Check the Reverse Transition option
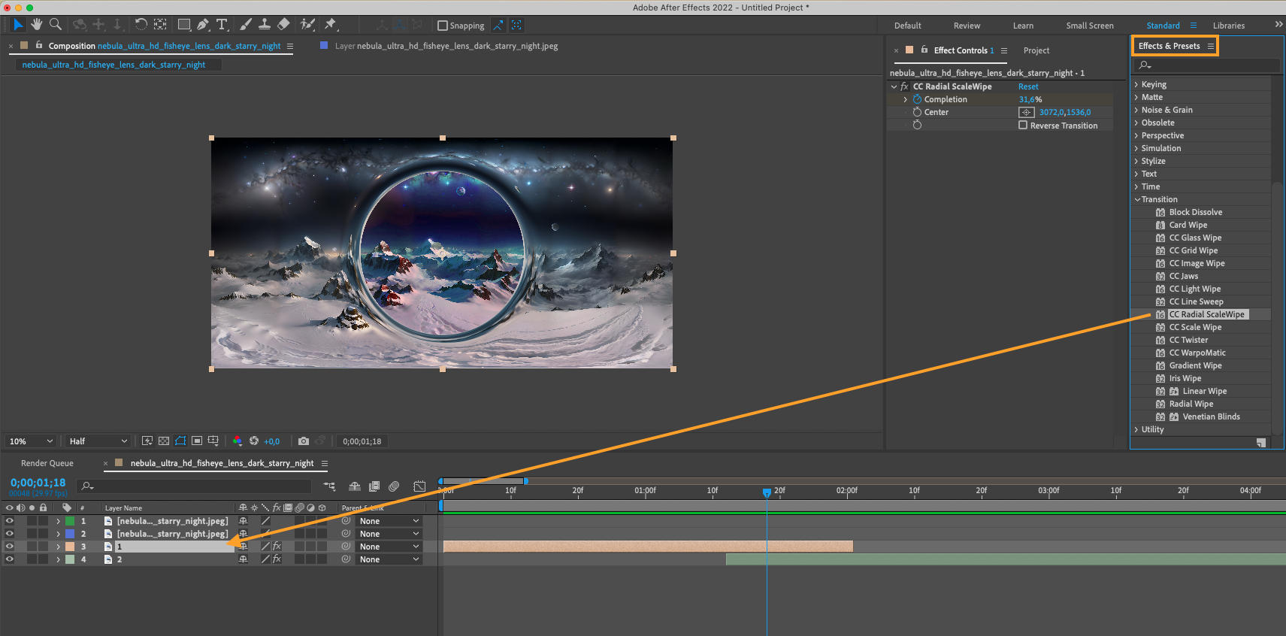1286x636 pixels. tap(1023, 126)
